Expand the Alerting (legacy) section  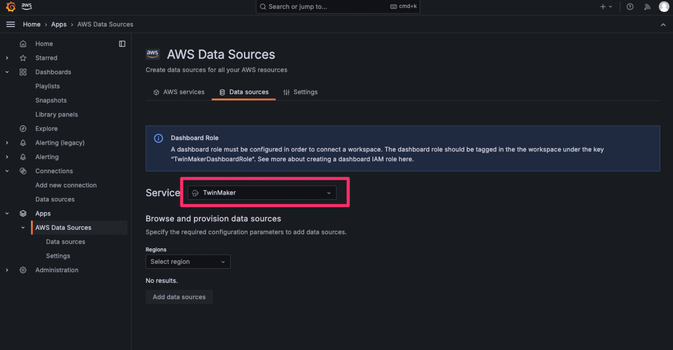pyautogui.click(x=7, y=143)
